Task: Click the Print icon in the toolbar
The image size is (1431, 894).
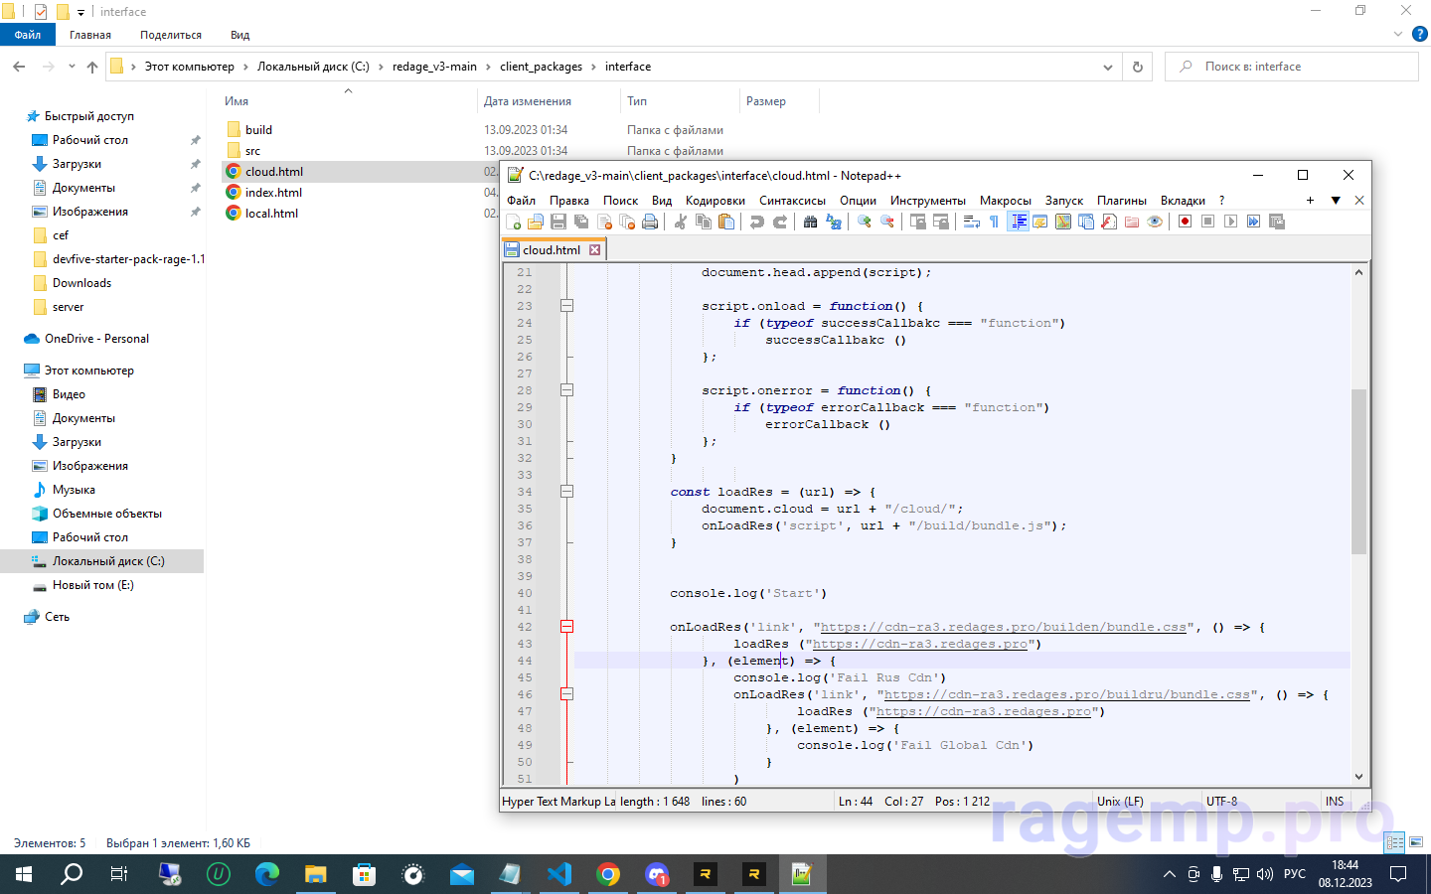Action: pos(650,222)
